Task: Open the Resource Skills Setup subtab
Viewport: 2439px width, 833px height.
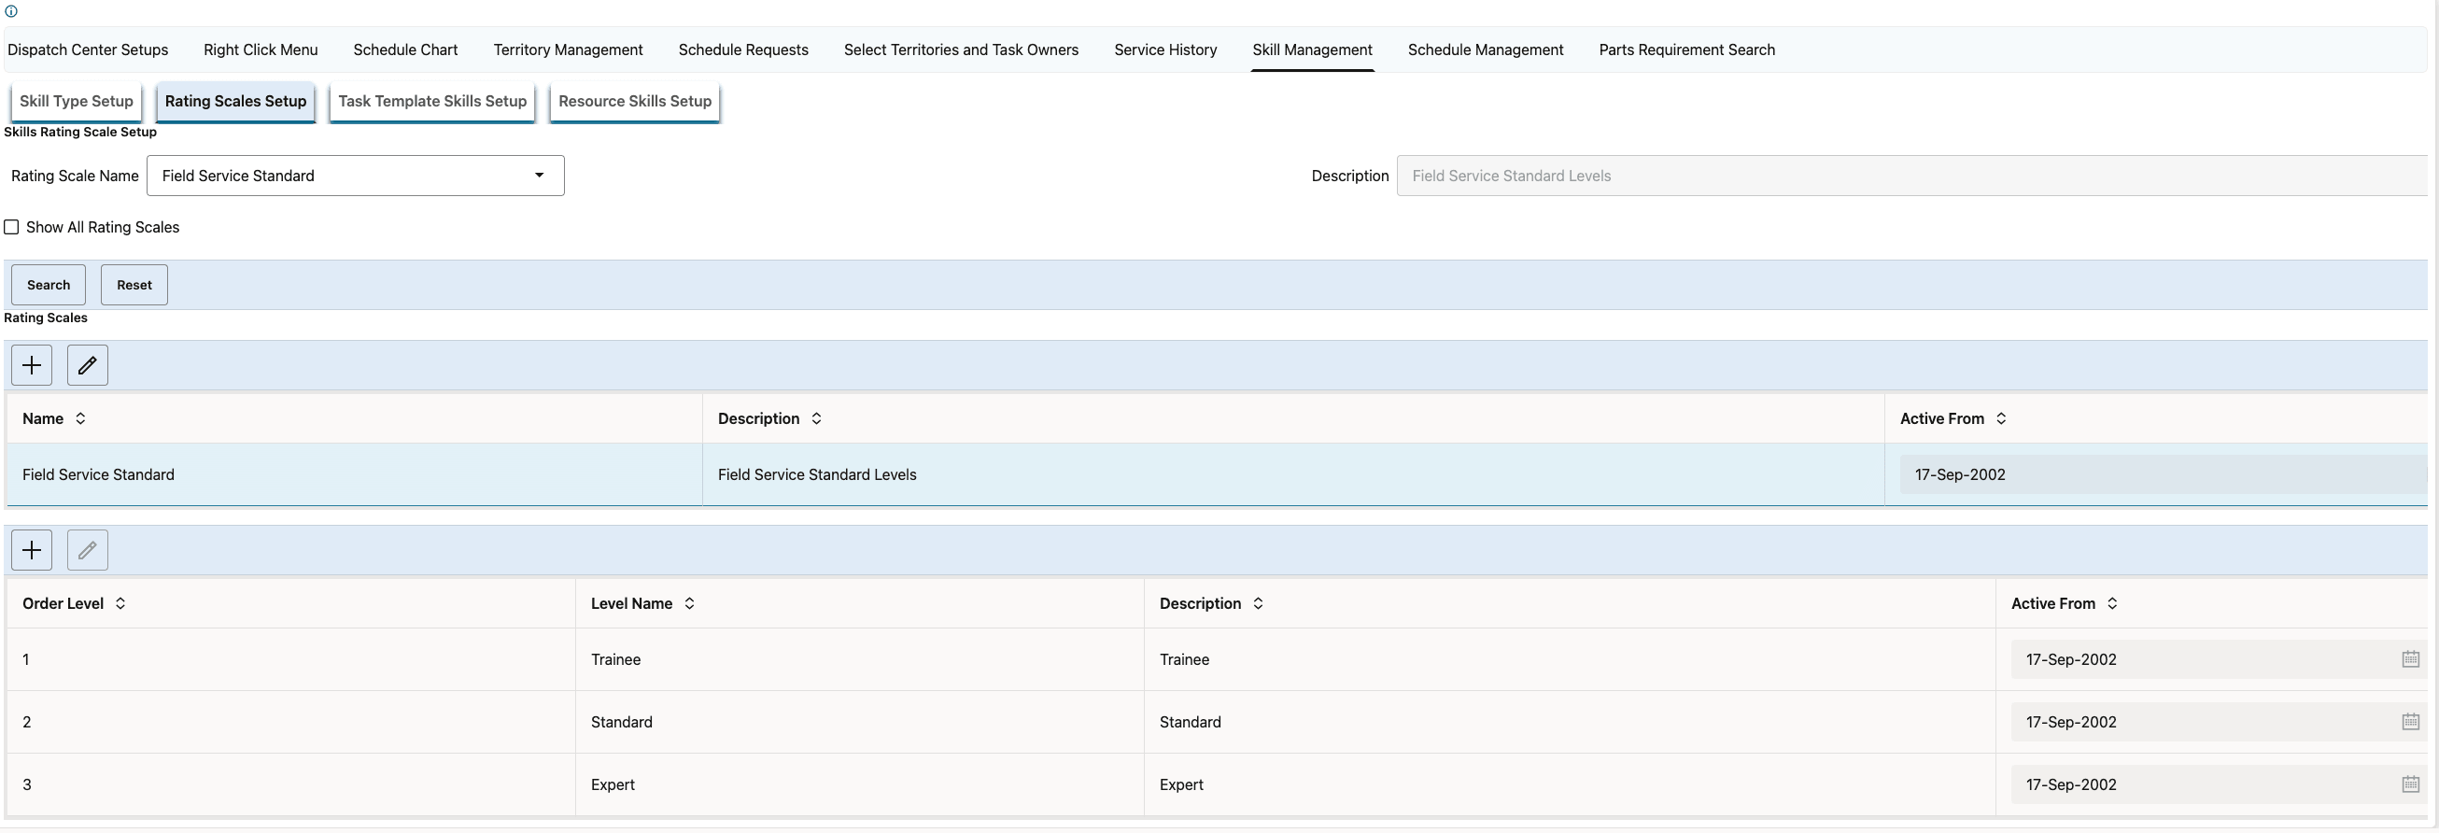Action: (x=634, y=101)
